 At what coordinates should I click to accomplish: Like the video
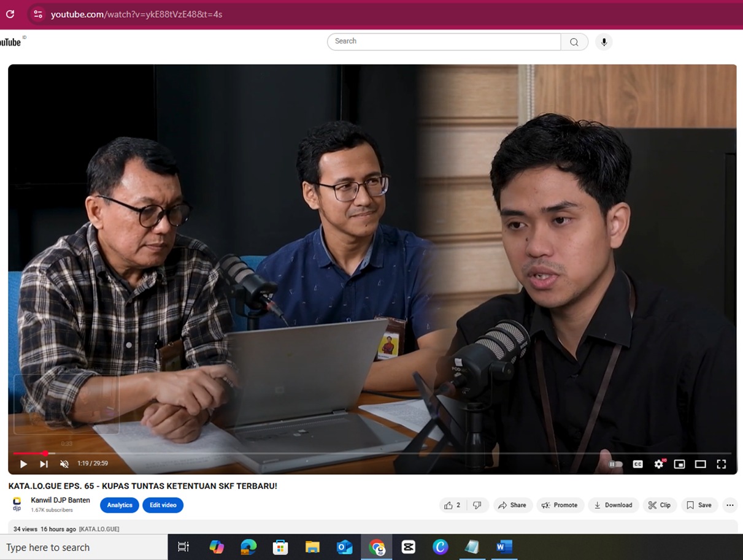[x=452, y=505]
